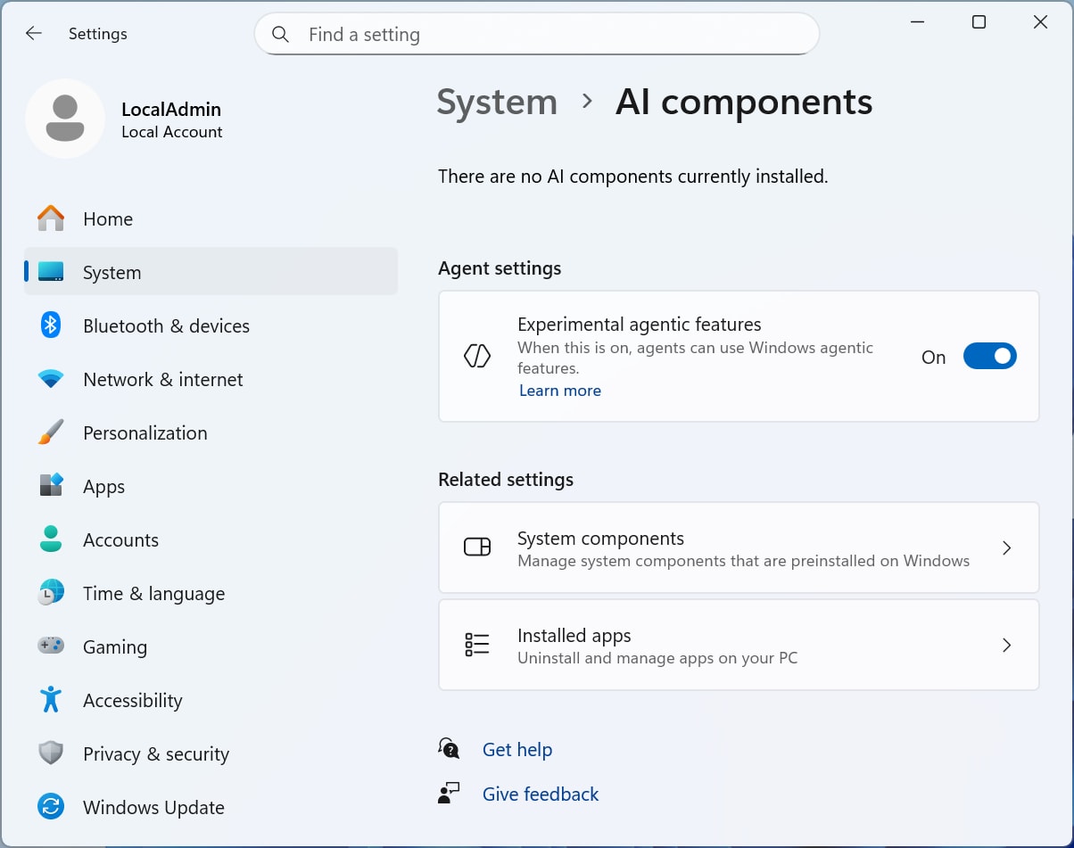The width and height of the screenshot is (1074, 848).
Task: Open Installed apps via its chevron
Action: 1007,645
